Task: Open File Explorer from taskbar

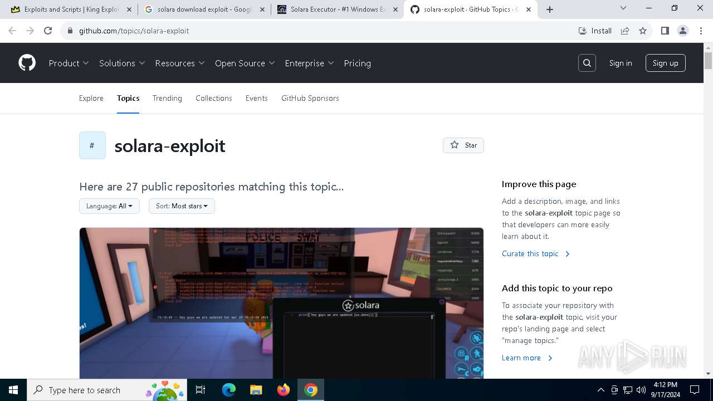Action: point(256,390)
